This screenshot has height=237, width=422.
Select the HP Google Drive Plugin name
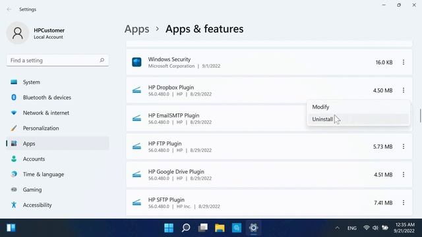[176, 172]
